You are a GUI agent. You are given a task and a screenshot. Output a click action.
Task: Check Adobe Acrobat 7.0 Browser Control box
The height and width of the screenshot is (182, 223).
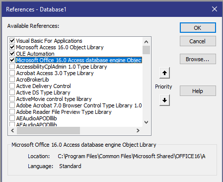tap(12, 105)
